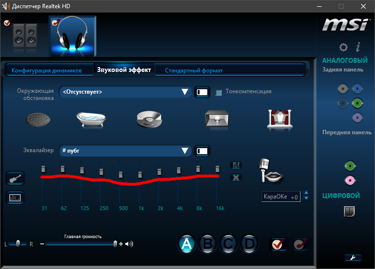Click the plus volume button
Screen dimensions: 375x269
(121, 244)
